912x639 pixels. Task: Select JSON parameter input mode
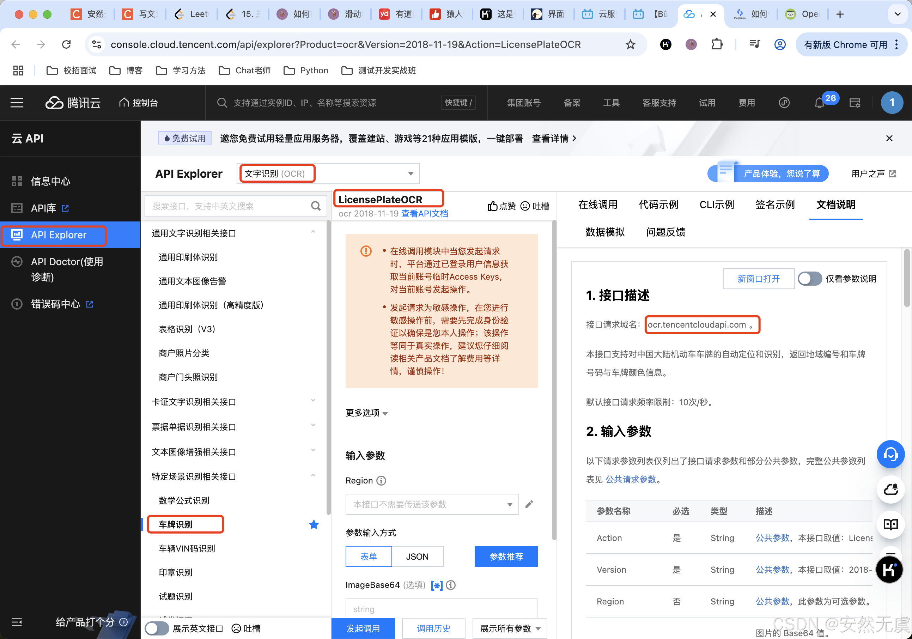click(417, 556)
